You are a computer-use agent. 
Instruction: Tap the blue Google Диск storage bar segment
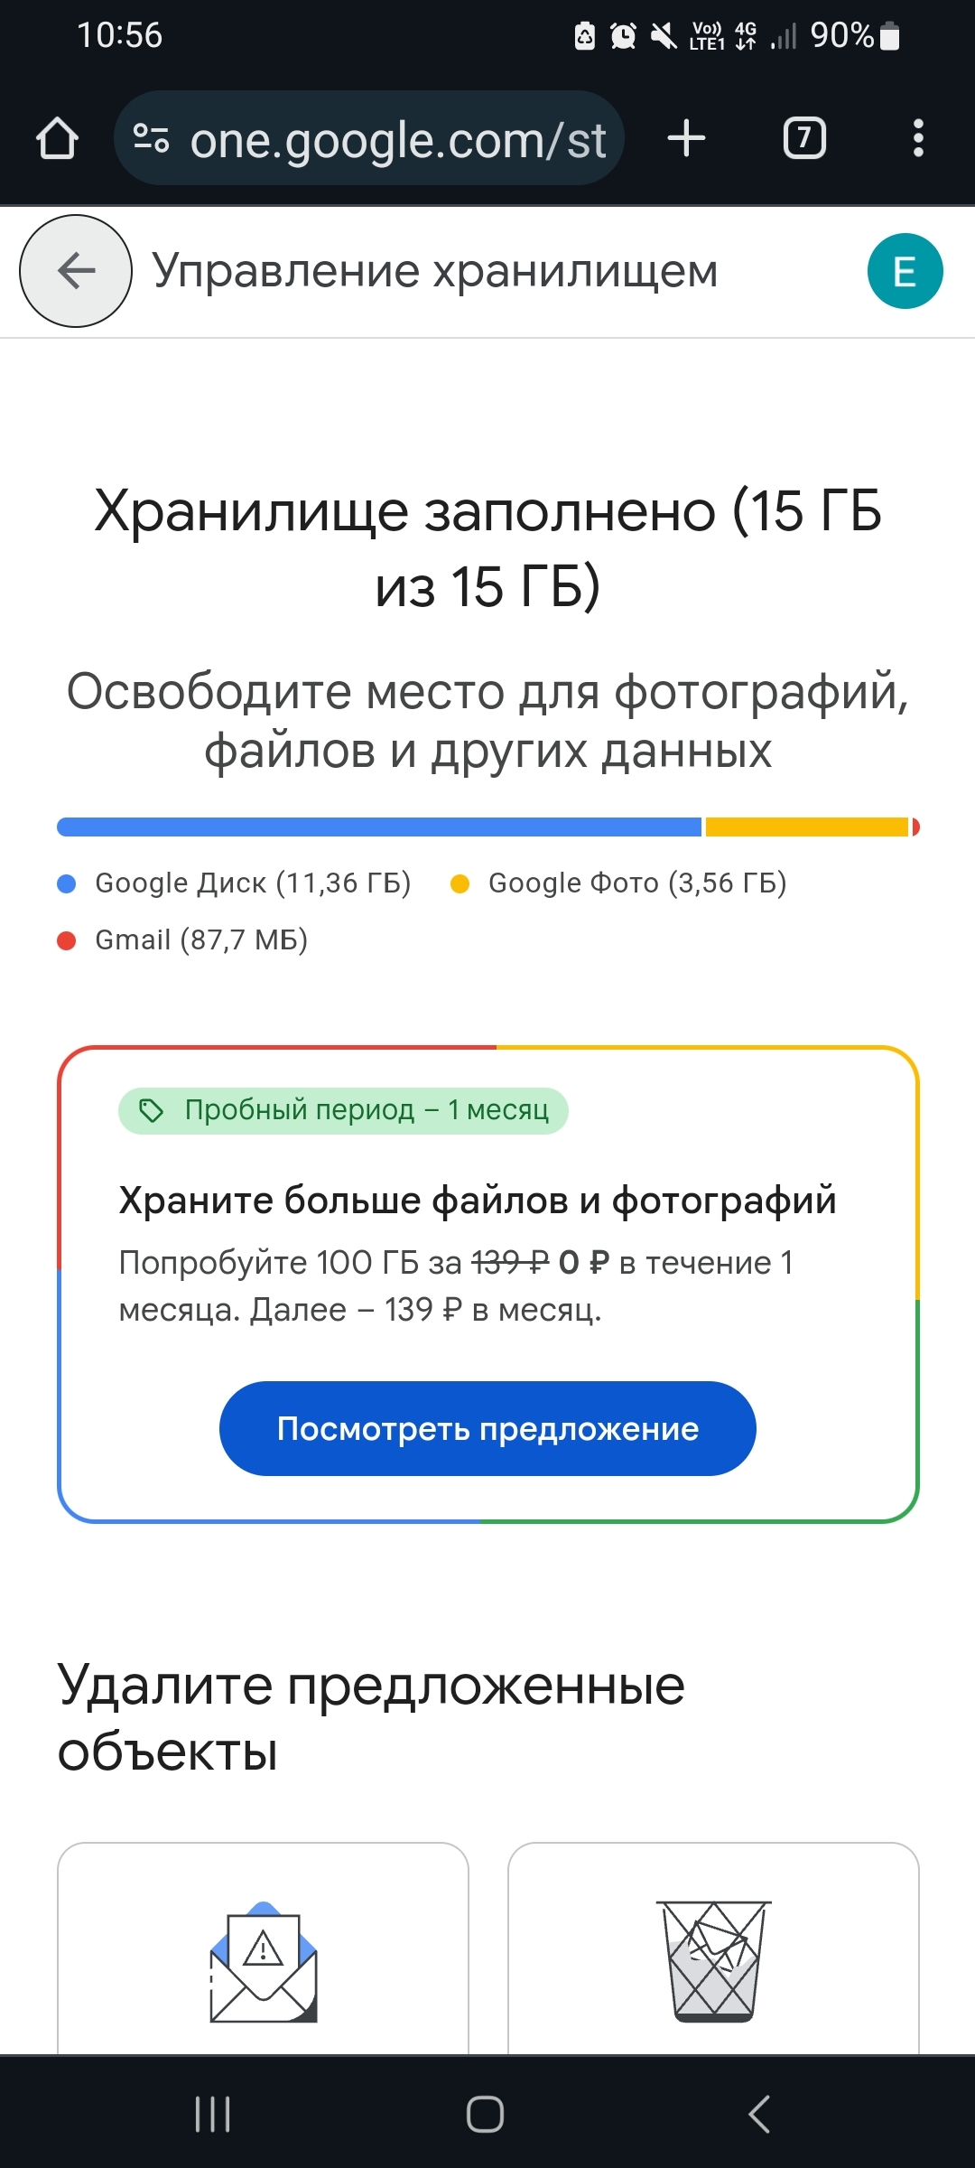pos(379,827)
